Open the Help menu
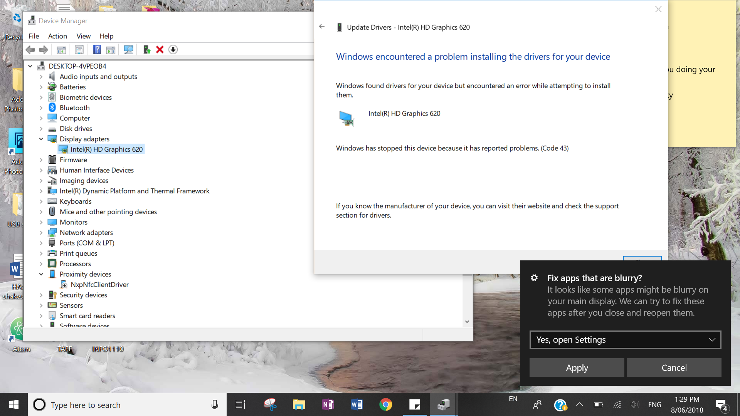The height and width of the screenshot is (416, 740). (x=106, y=36)
